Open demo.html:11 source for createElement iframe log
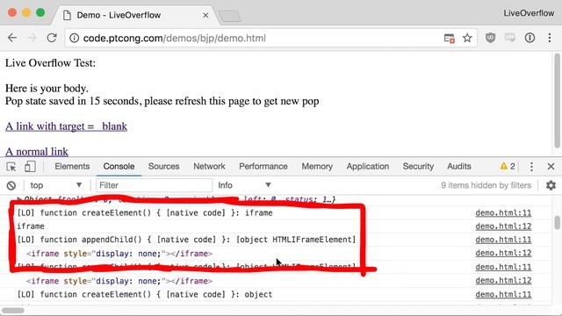The image size is (562, 316). [503, 212]
